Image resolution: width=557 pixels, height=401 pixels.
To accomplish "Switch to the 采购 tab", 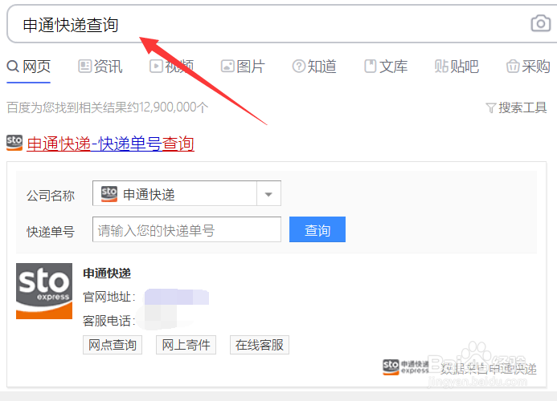I will coord(528,67).
